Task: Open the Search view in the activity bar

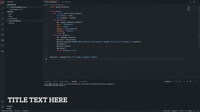Action: [x=2, y=8]
